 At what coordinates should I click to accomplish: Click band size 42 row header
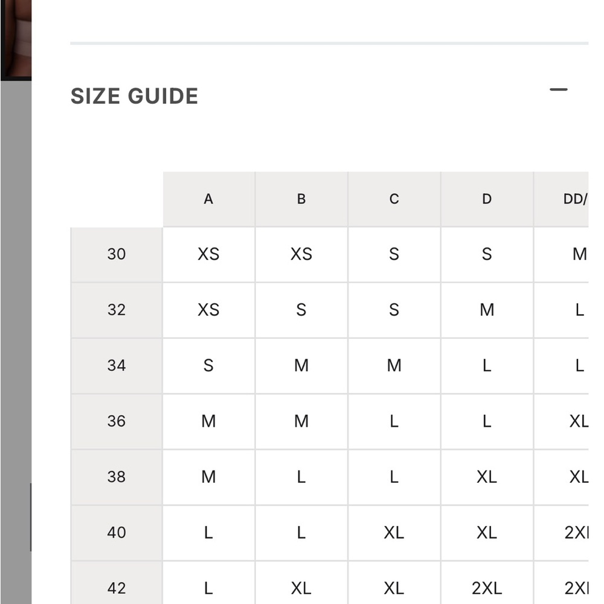pos(117,583)
